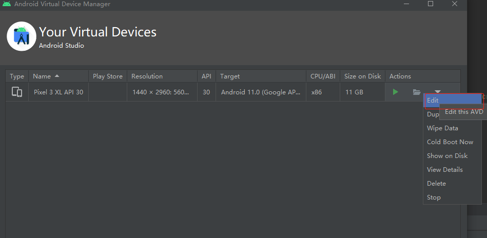The width and height of the screenshot is (487, 238).
Task: Sort by the Type column header
Action: (17, 76)
